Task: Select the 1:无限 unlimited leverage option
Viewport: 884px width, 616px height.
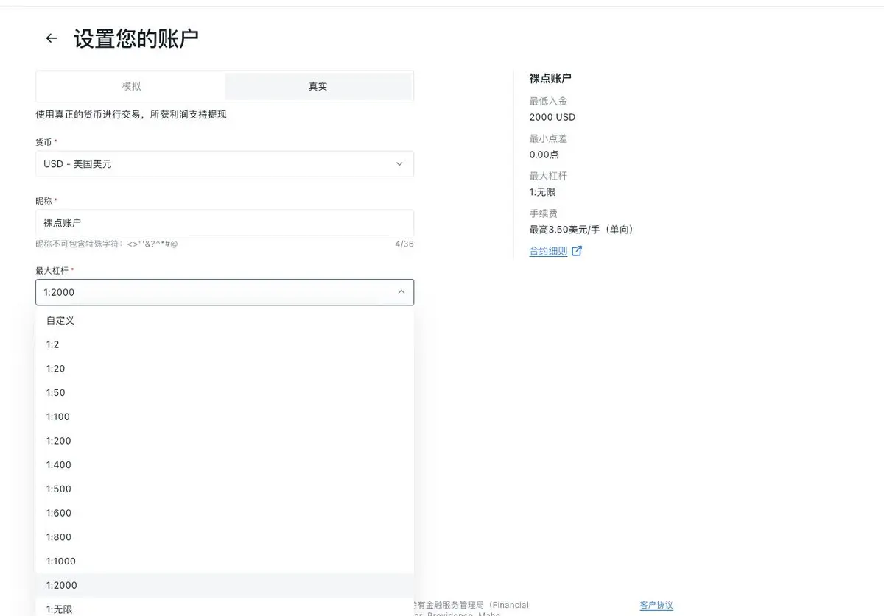Action: point(59,609)
